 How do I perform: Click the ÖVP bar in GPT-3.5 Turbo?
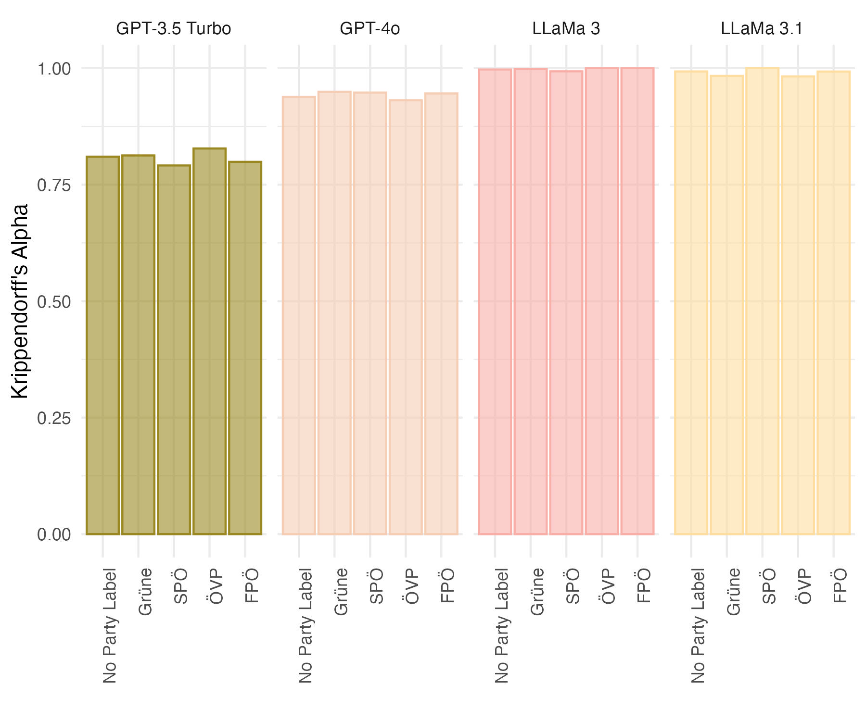click(x=210, y=341)
